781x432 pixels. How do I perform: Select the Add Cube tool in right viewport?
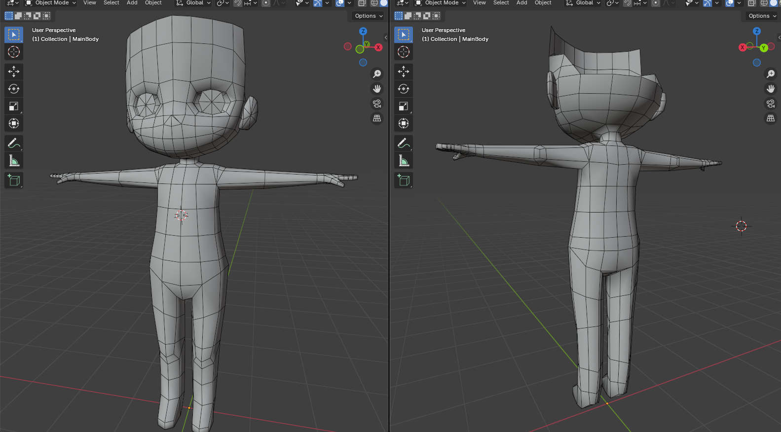tap(404, 180)
